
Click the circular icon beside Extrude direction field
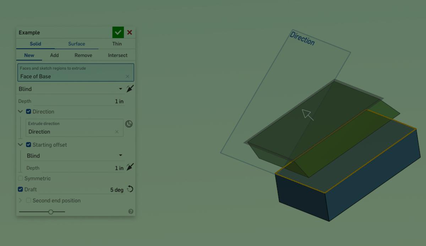click(129, 124)
